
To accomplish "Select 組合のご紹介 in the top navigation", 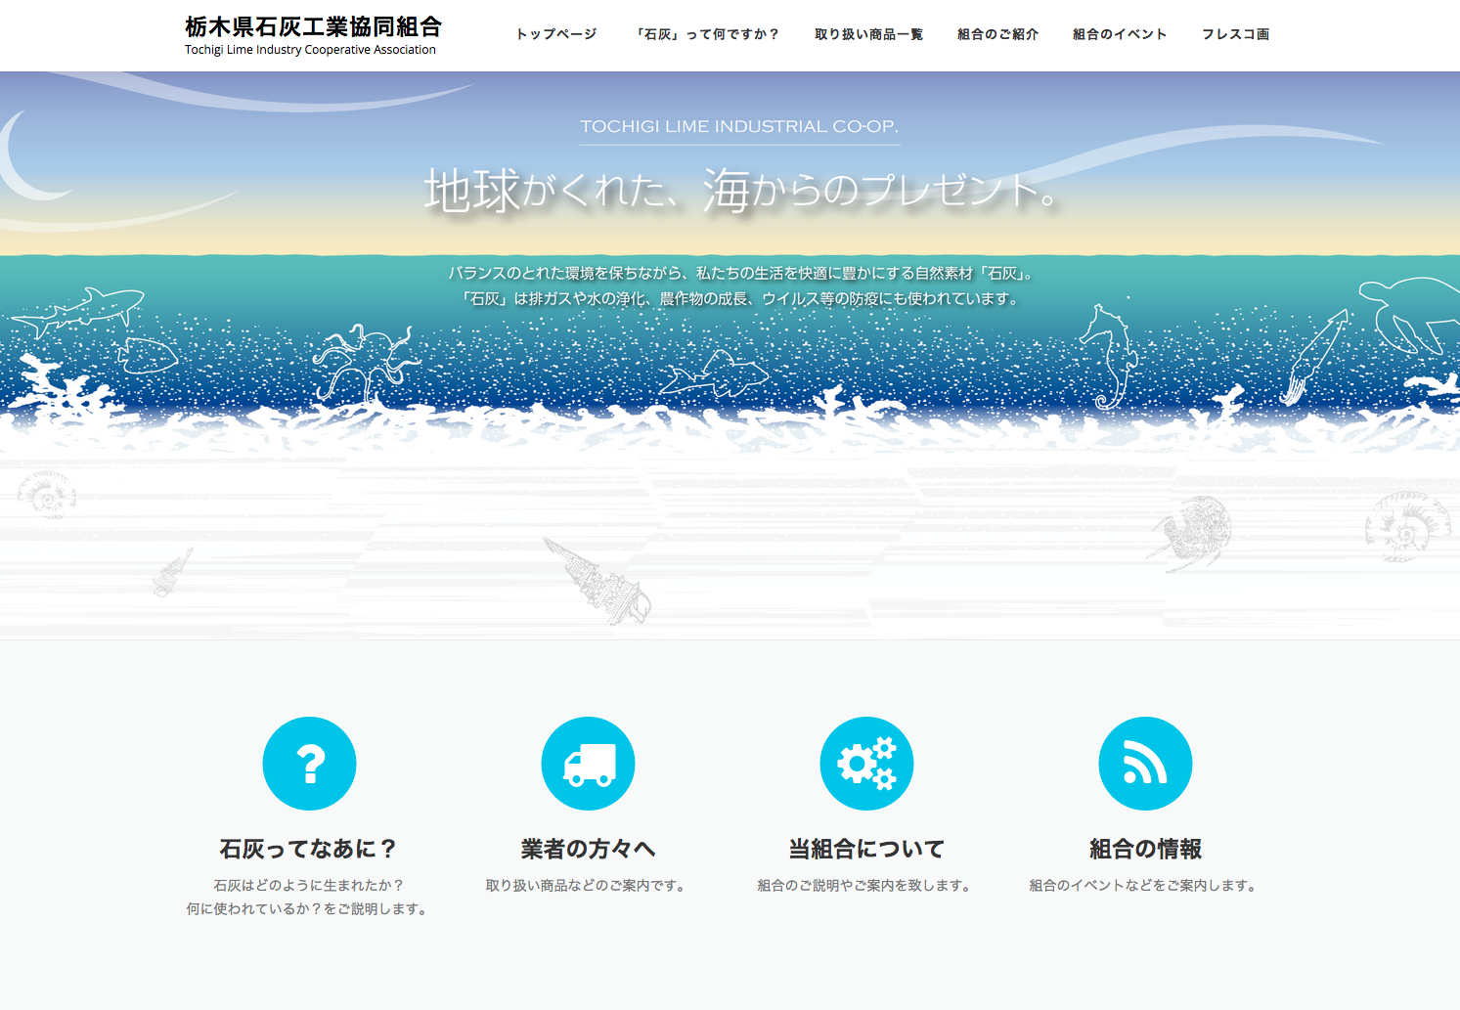I will [x=997, y=34].
